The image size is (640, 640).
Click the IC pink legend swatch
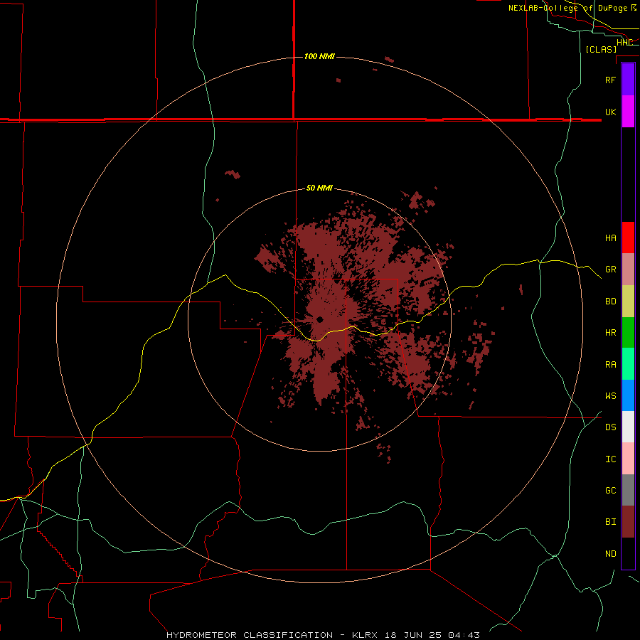click(628, 459)
